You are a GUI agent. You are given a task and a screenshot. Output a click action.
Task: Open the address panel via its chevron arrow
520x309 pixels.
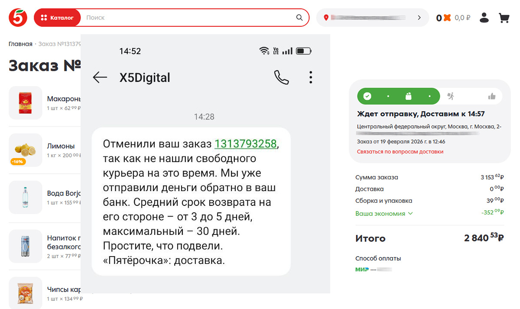pyautogui.click(x=419, y=18)
